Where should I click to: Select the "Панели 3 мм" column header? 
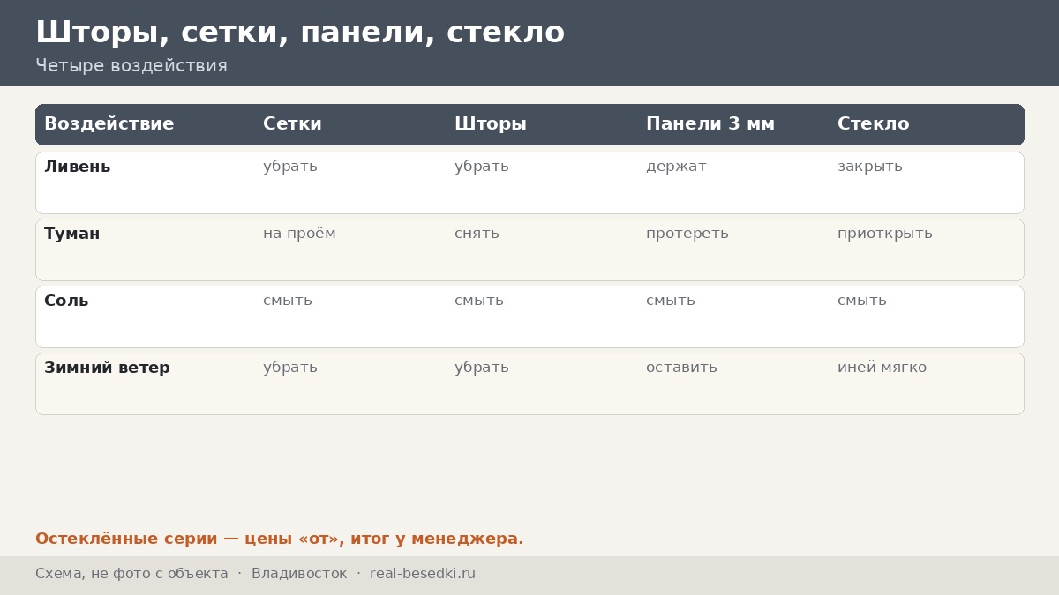tap(710, 124)
